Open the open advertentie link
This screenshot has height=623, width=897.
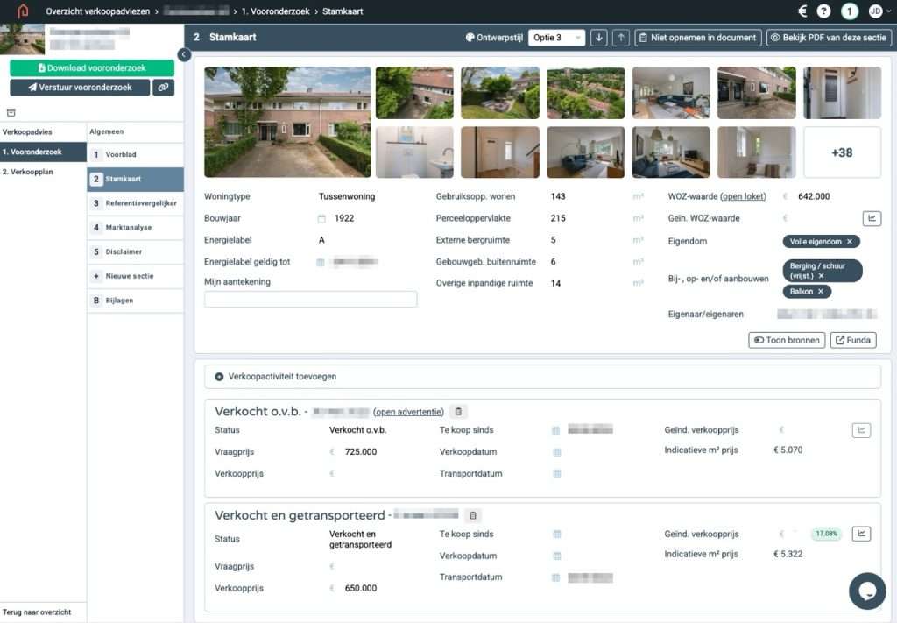coord(408,412)
